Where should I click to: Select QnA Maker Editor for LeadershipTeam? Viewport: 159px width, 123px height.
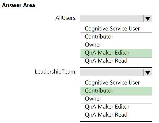[116, 107]
